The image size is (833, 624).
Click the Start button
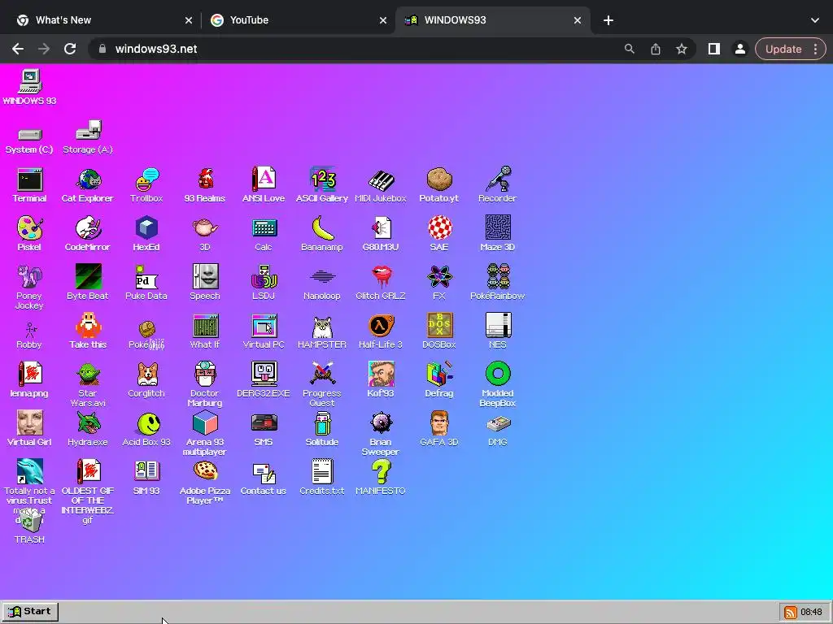click(30, 612)
